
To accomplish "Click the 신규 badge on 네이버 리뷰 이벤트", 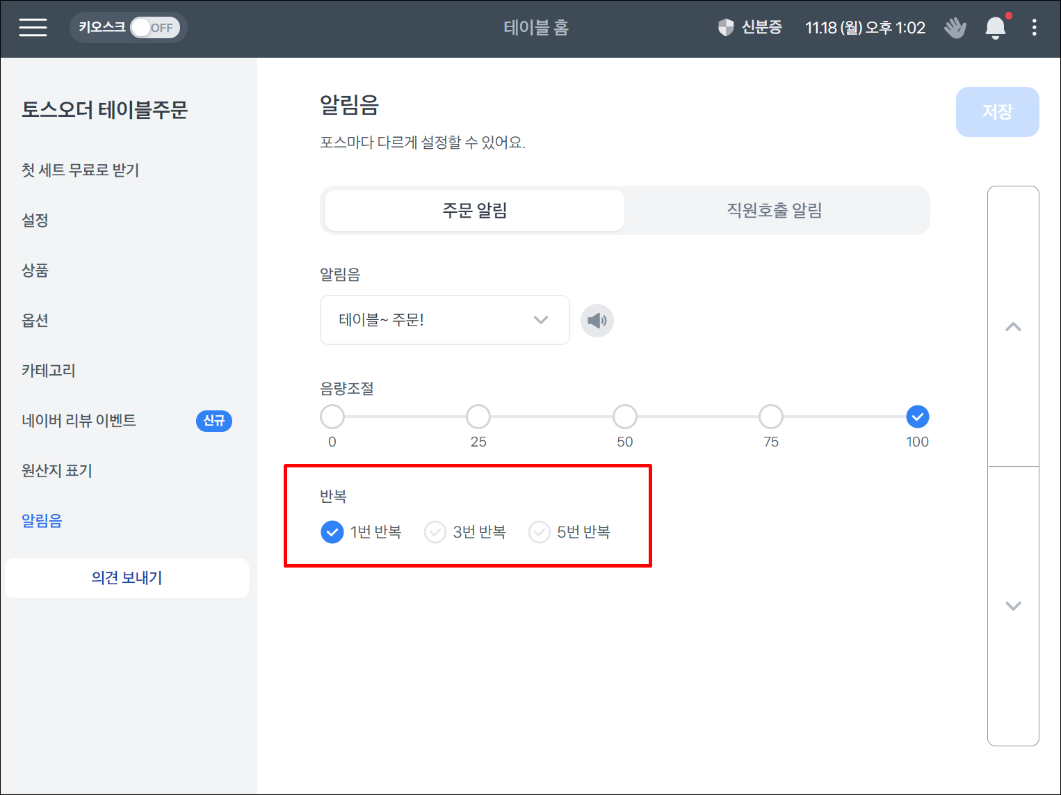I will click(213, 421).
